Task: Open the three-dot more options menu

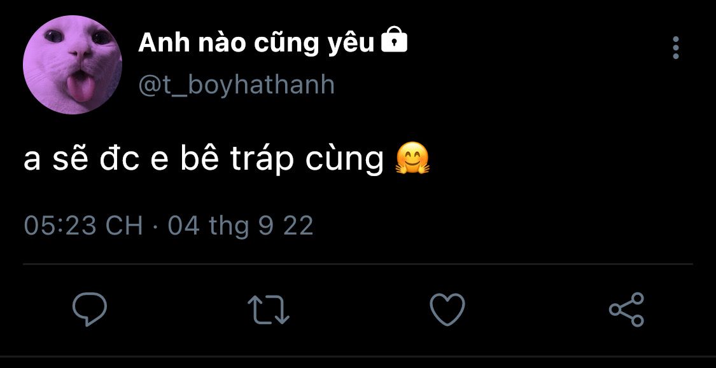Action: point(676,48)
